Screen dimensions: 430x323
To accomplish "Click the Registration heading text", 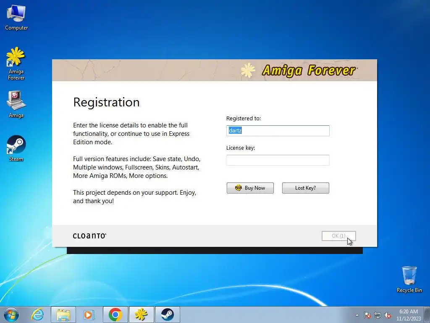I will (106, 102).
